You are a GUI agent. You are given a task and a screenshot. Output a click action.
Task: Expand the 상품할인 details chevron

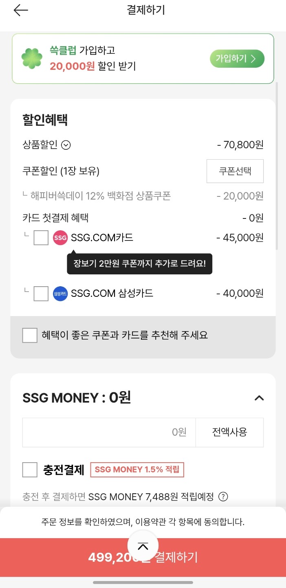click(x=66, y=145)
